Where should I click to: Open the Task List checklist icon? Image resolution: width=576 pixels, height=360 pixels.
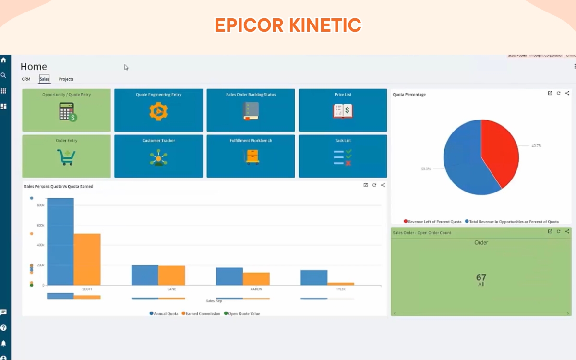343,157
